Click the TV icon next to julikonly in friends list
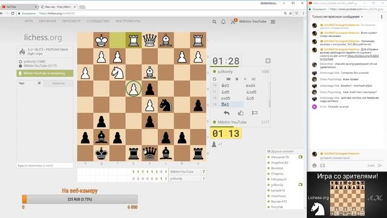The image size is (387, 218). pyautogui.click(x=301, y=185)
